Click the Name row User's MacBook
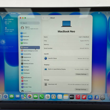Viewport: 110px width, 110px height. (x=66, y=37)
